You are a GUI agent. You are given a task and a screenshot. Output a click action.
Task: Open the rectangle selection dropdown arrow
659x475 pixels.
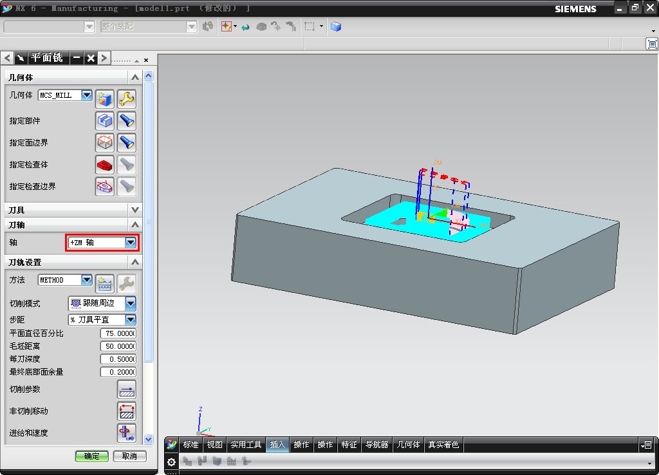point(322,26)
